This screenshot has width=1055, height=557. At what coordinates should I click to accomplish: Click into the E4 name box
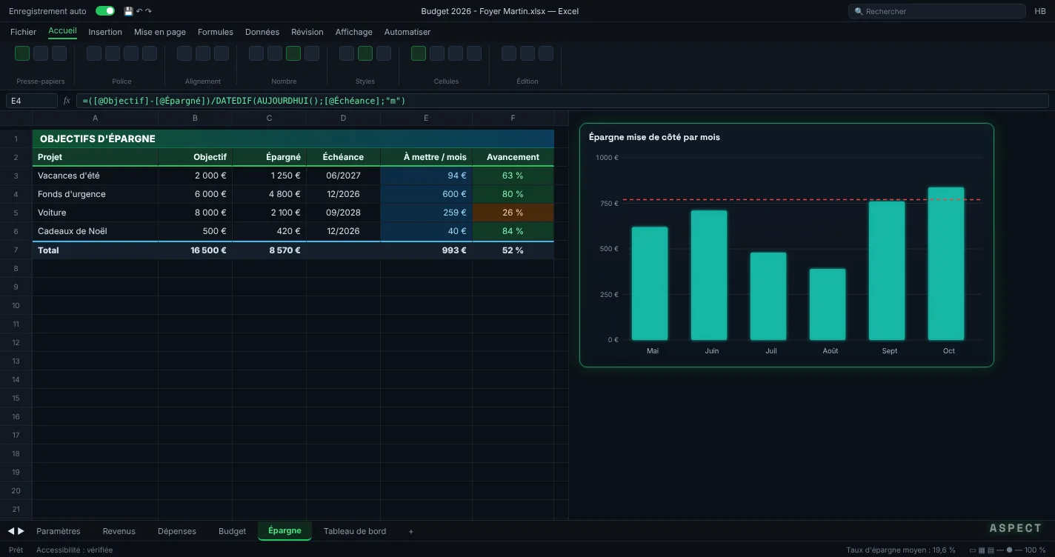click(x=31, y=101)
